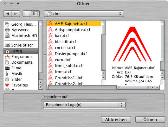Click sidebar scrollbar down arrow
The width and height of the screenshot is (168, 127).
(x=41, y=87)
